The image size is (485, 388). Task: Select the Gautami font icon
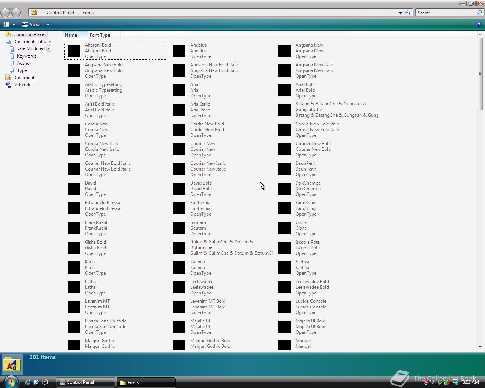[x=179, y=228]
